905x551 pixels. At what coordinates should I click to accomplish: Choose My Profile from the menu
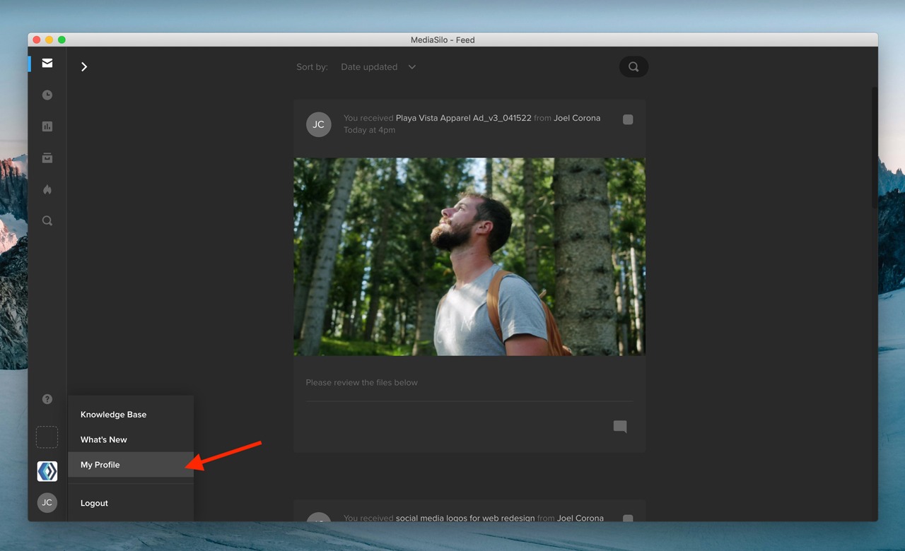[x=131, y=465]
